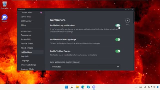Open Streamer Mode settings
Viewport: 160px width, 90px height.
(27, 69)
